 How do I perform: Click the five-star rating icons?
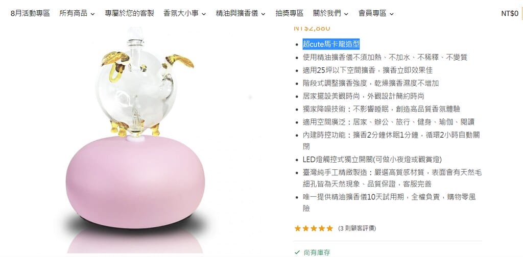click(x=314, y=228)
